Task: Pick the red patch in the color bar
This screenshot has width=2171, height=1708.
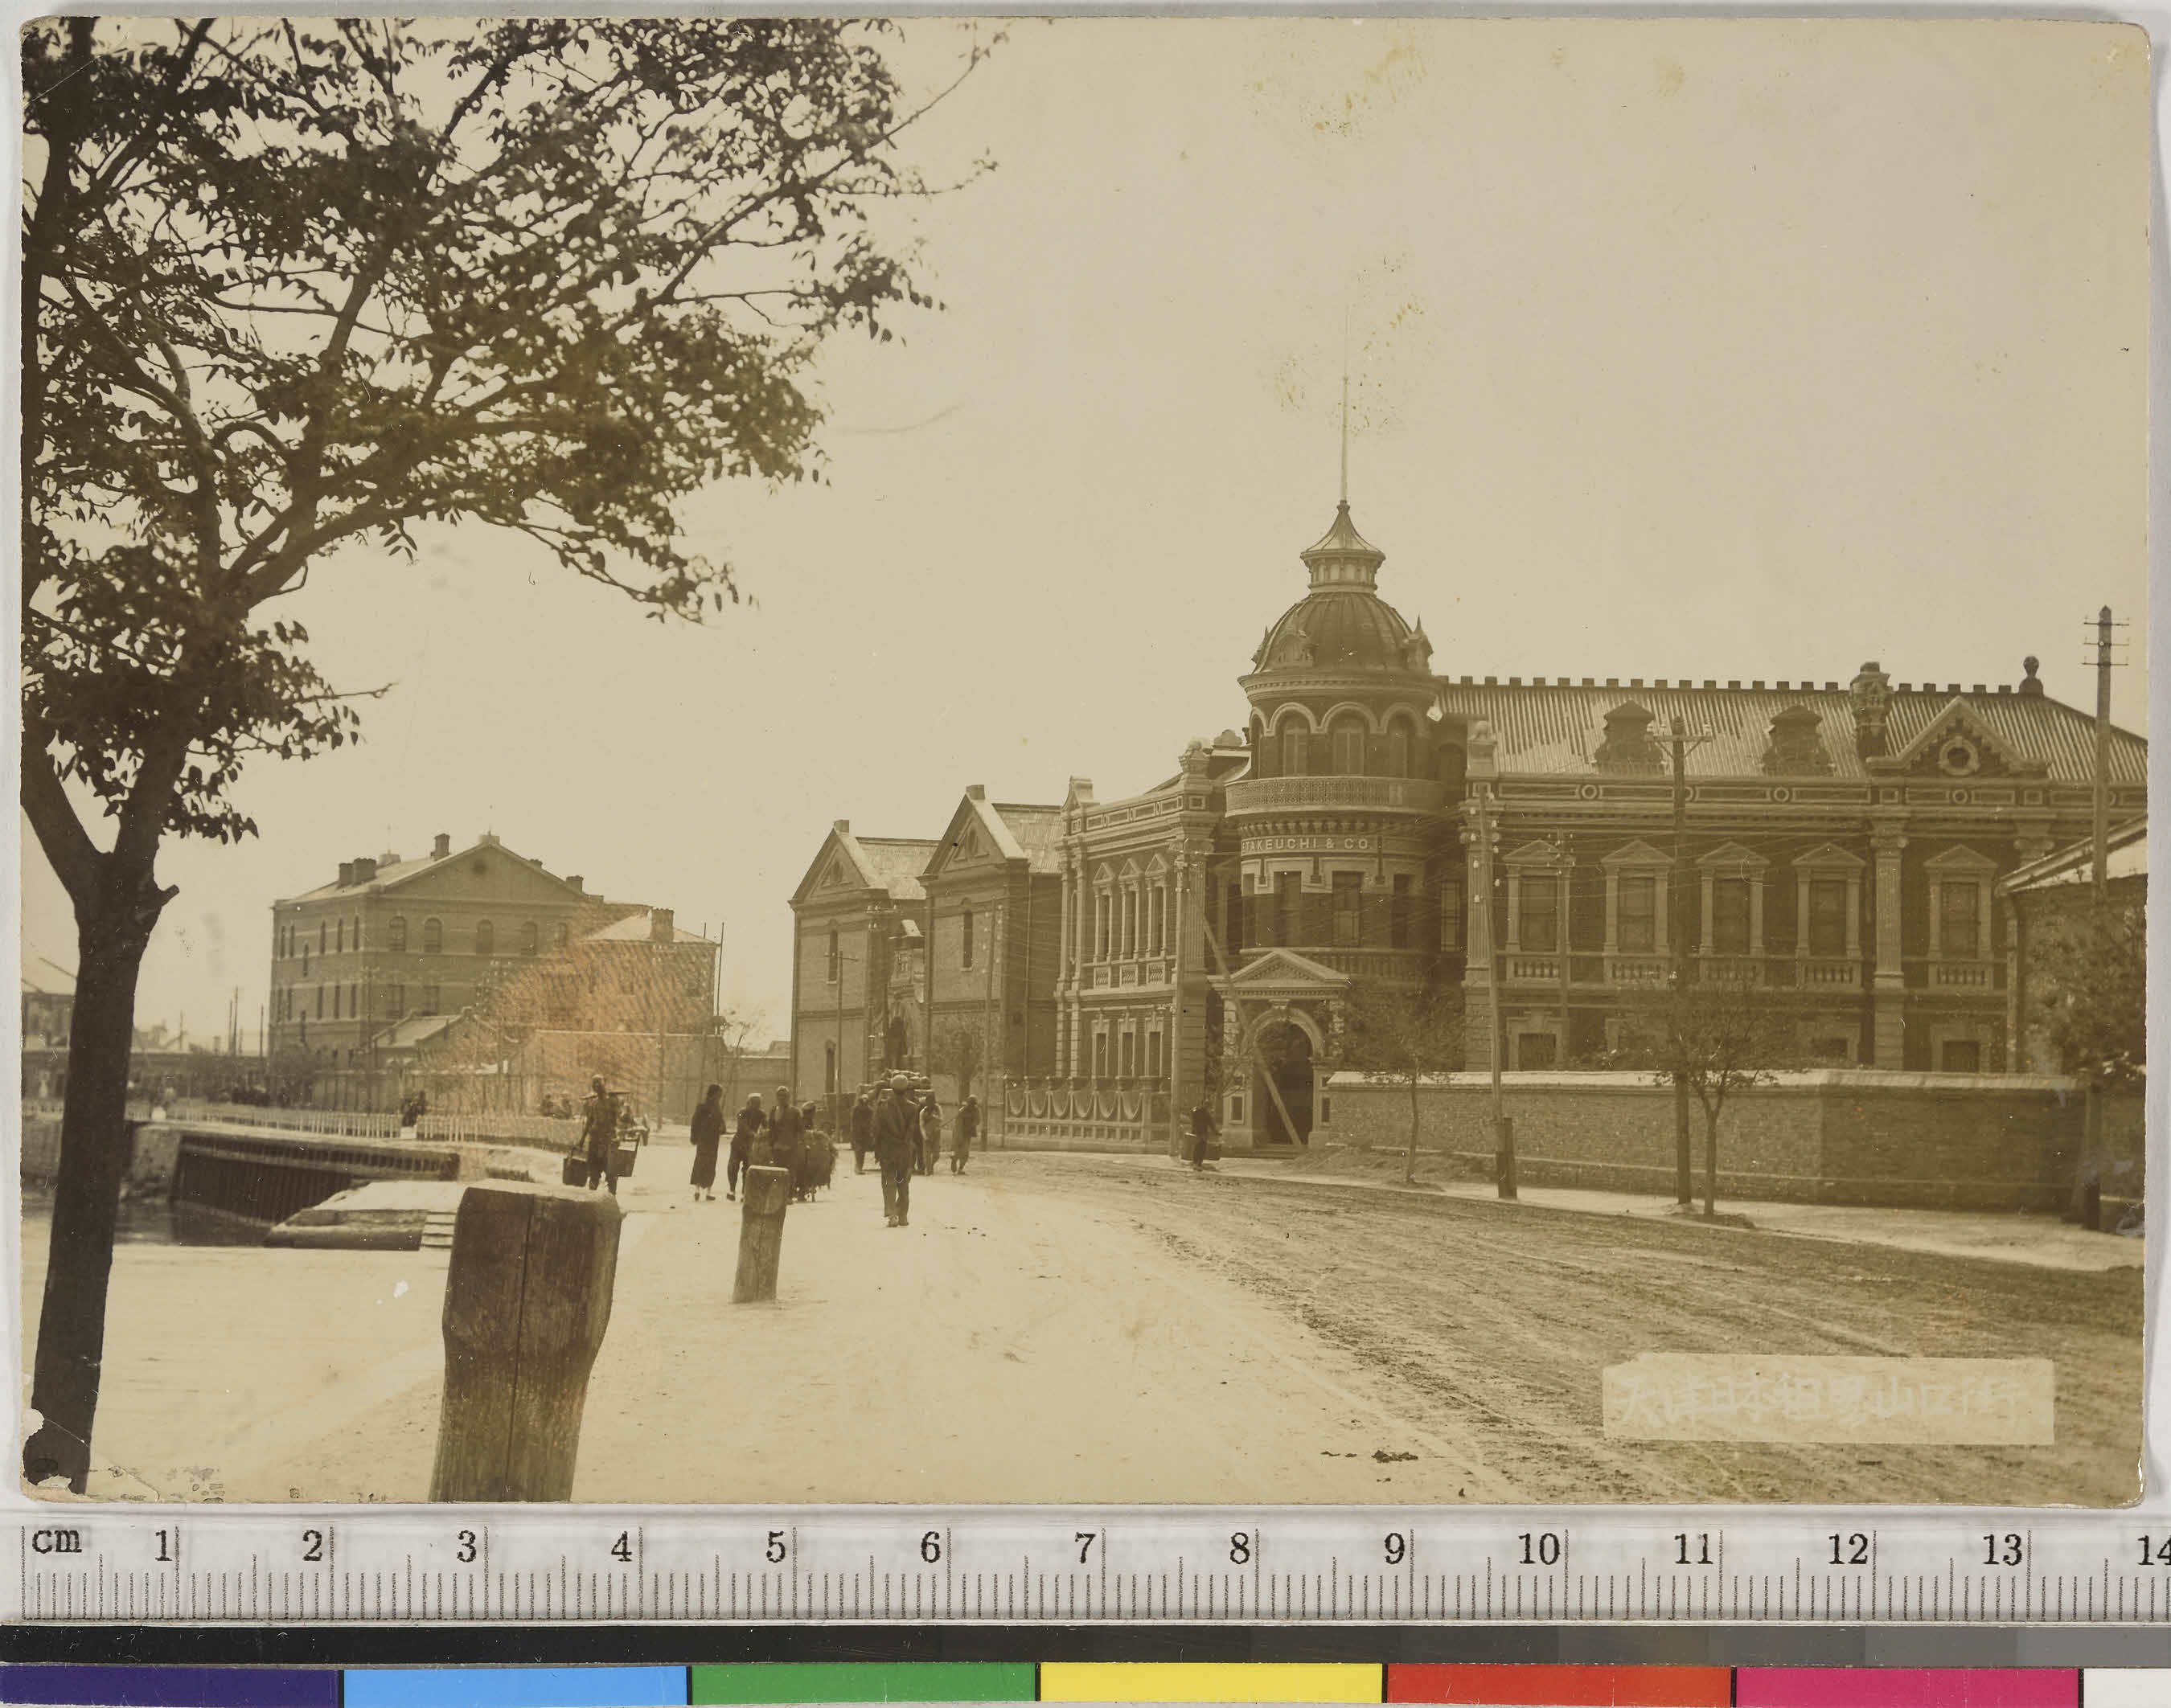Action: tap(1559, 1686)
